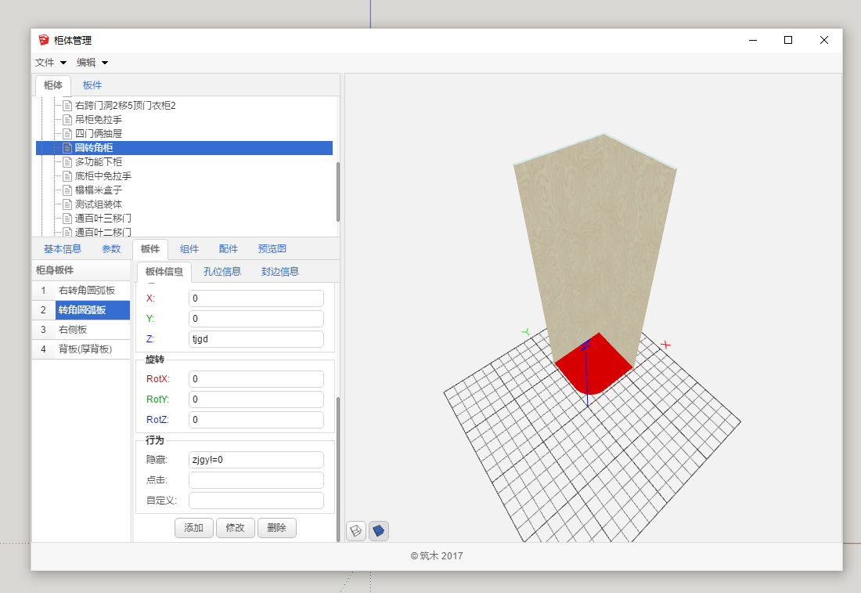Switch to solid shaded view icon
This screenshot has width=861, height=593.
[x=379, y=531]
